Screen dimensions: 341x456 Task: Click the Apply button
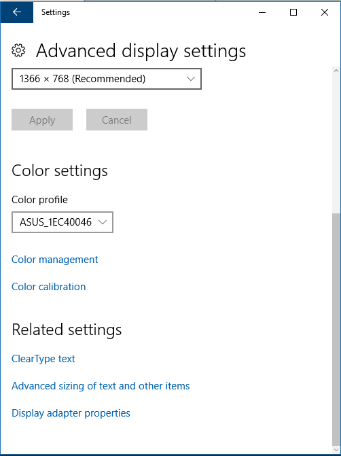pos(42,120)
